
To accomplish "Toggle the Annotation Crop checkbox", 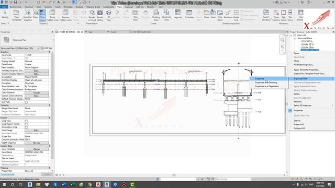I will pos(26,127).
